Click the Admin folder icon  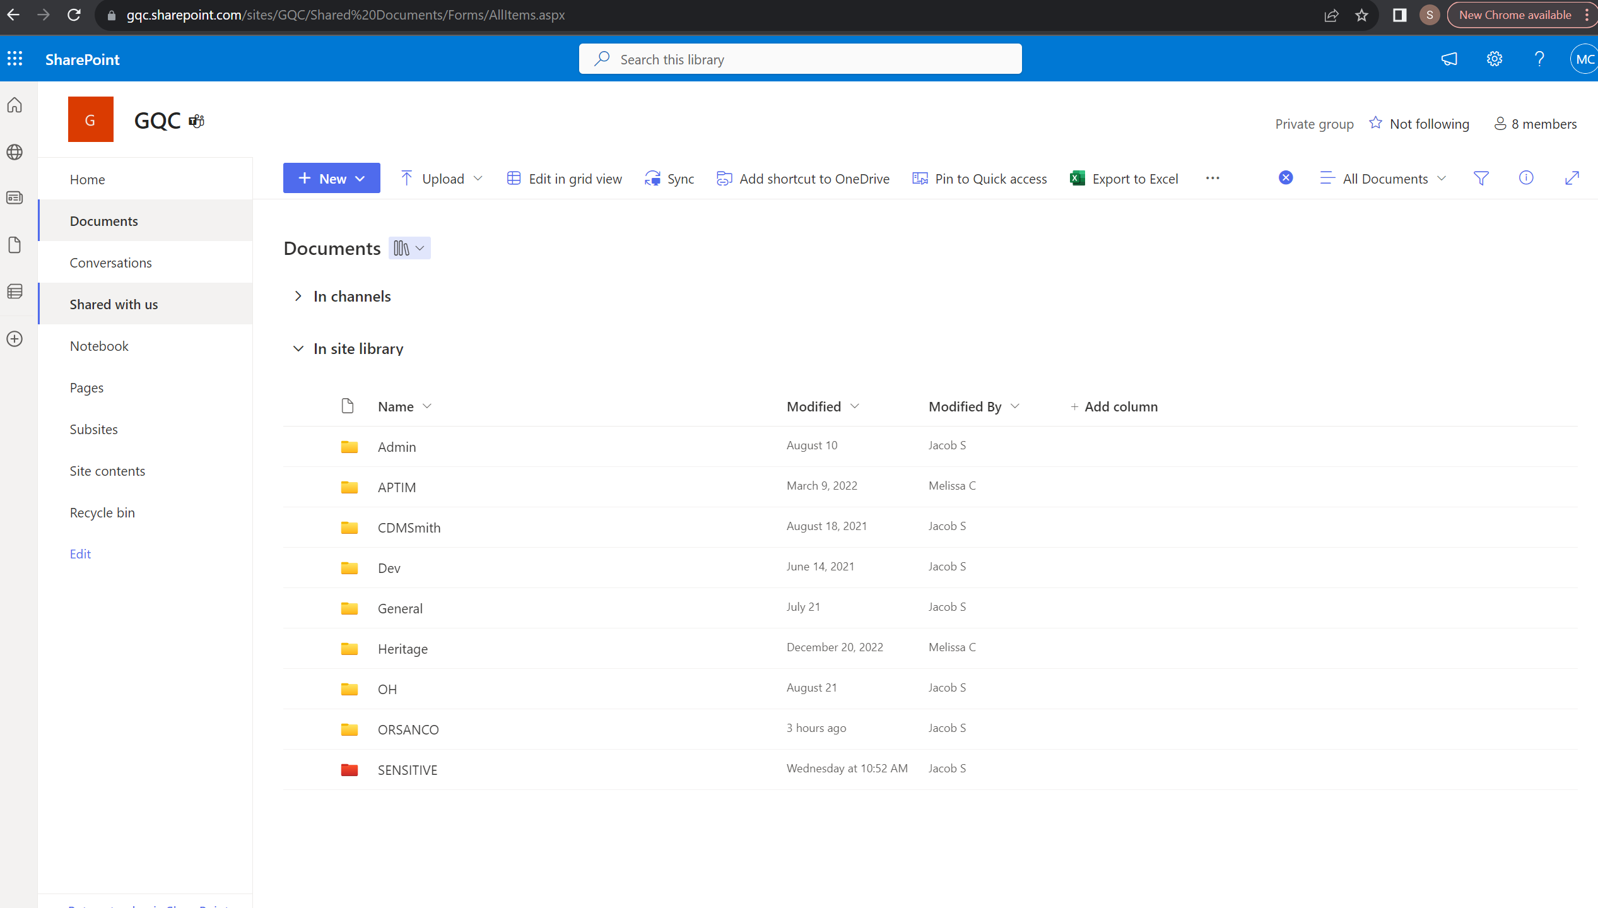coord(350,447)
